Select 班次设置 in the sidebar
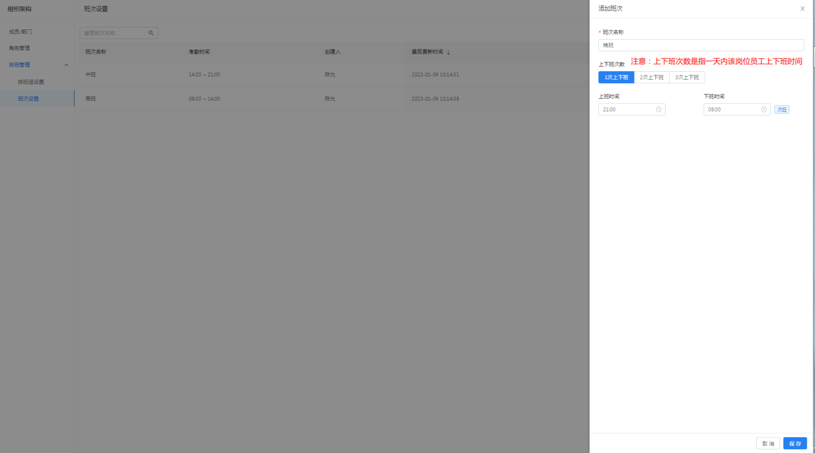Screen dimensions: 815x453 point(28,99)
